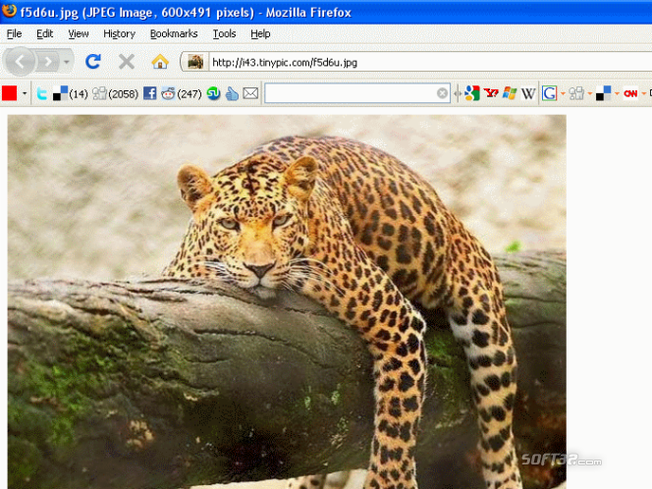Search with the Yahoo icon

coord(491,93)
